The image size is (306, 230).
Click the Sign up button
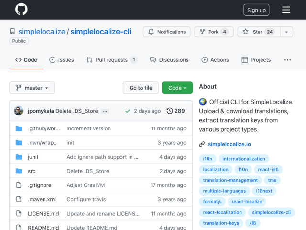256,10
